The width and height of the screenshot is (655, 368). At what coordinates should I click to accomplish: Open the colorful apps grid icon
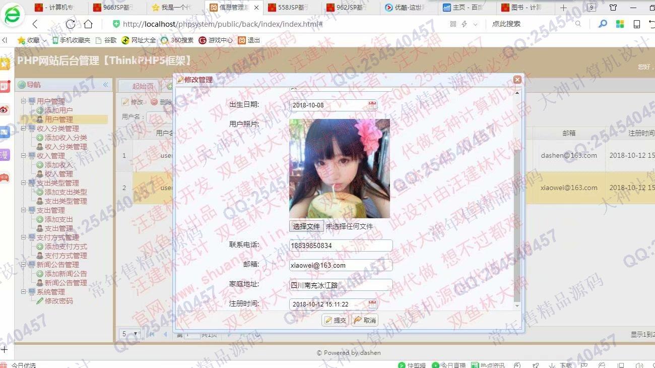tap(620, 24)
